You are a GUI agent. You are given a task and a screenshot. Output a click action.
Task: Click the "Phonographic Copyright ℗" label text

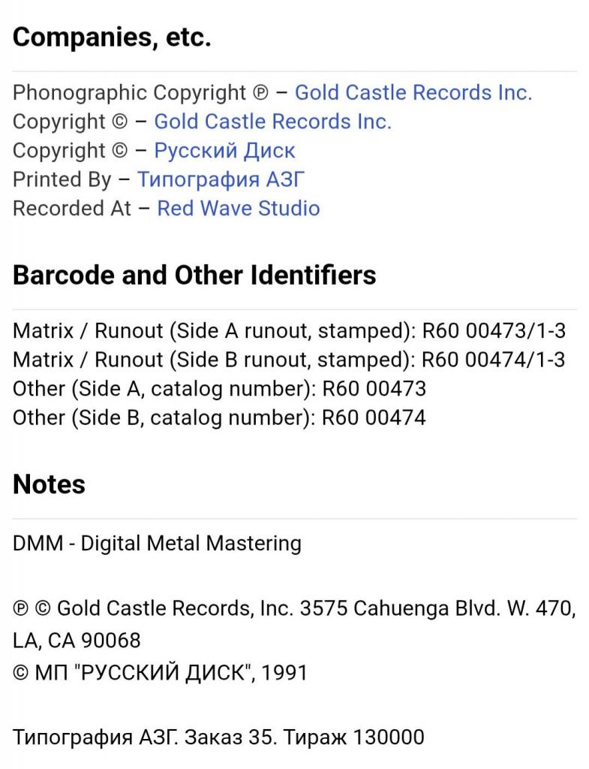[x=140, y=93]
